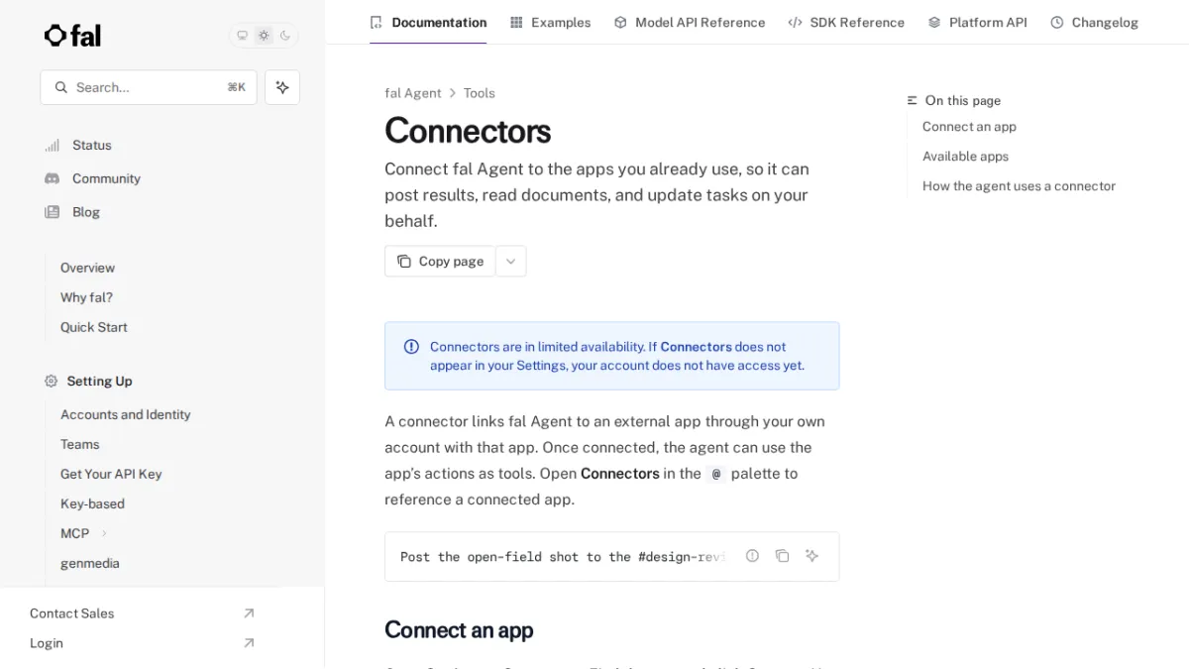Click the Setting Up gear icon

(52, 381)
